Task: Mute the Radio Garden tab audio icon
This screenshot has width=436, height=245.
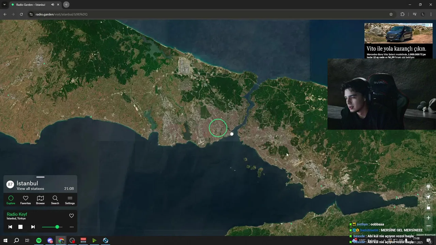Action: click(53, 5)
